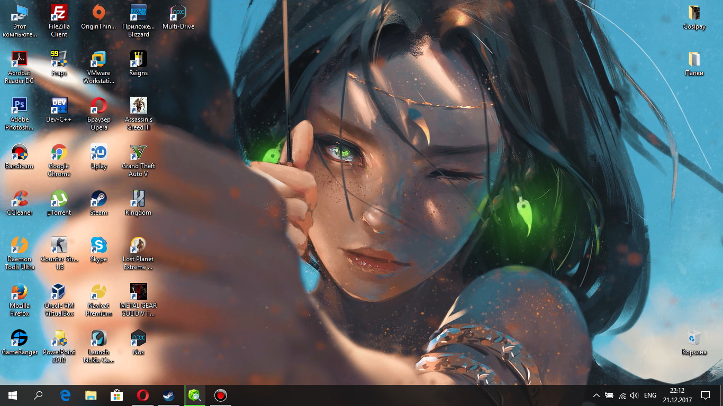Screen dimensions: 723x406
Task: Show hidden system tray icons
Action: (597, 395)
